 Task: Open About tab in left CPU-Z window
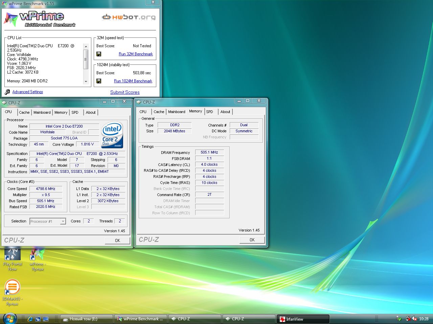point(91,112)
